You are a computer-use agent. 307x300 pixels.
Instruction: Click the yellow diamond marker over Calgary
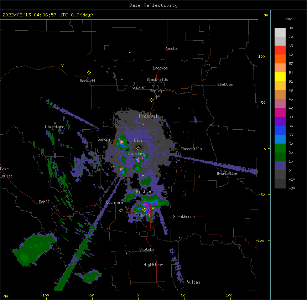(145, 210)
